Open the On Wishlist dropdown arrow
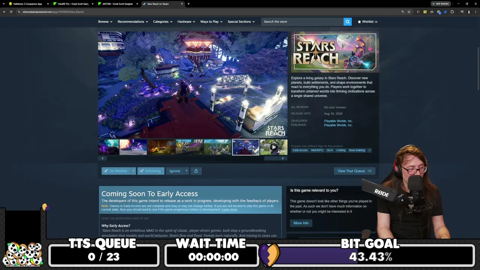This screenshot has height=270, width=480. tap(133, 171)
